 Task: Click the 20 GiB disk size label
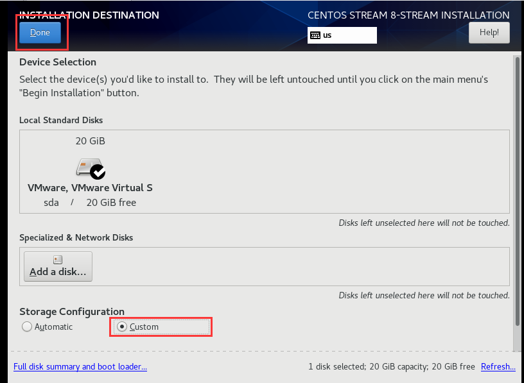tap(91, 141)
